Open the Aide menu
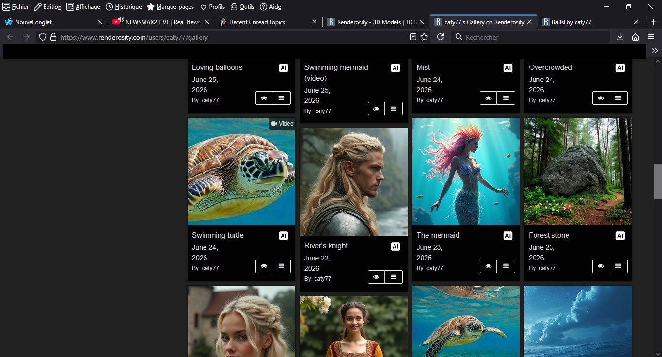 tap(270, 7)
